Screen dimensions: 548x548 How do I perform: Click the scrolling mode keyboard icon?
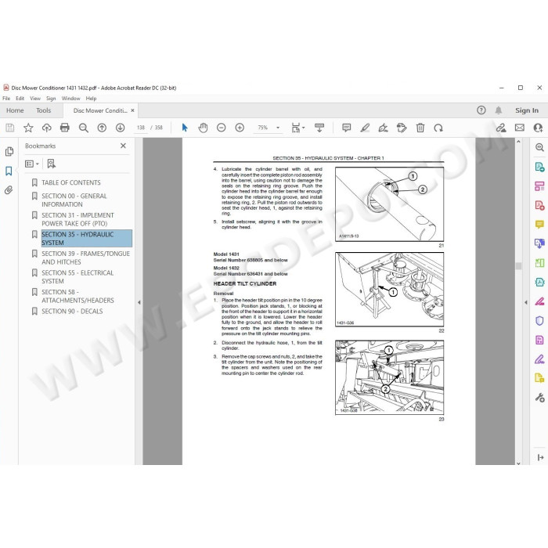pos(319,128)
